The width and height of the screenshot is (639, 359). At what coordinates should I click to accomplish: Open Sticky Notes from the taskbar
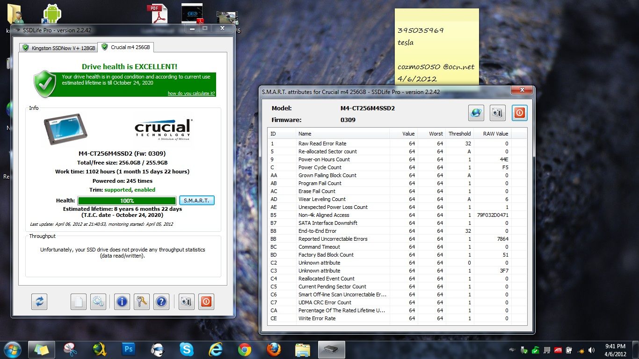coord(42,350)
